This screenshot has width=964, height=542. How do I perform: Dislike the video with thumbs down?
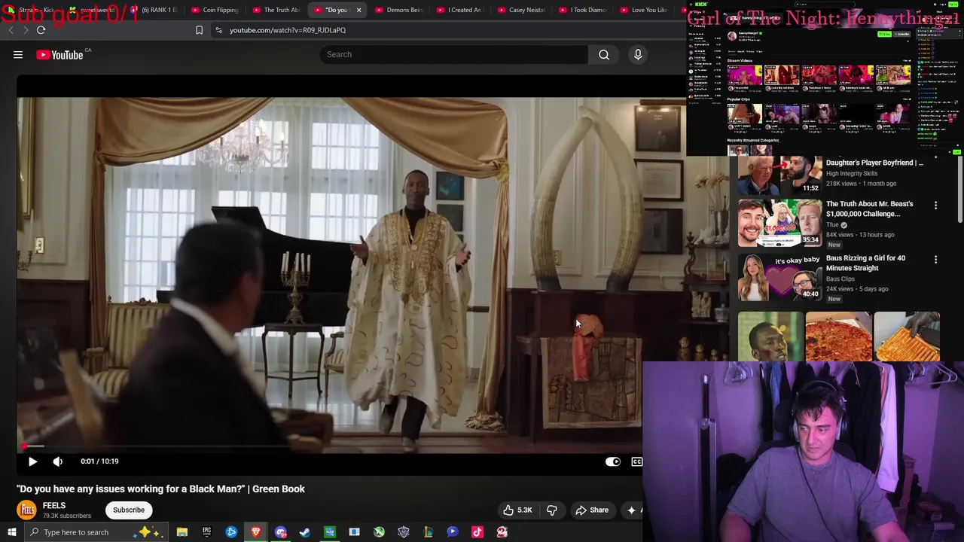pyautogui.click(x=552, y=510)
